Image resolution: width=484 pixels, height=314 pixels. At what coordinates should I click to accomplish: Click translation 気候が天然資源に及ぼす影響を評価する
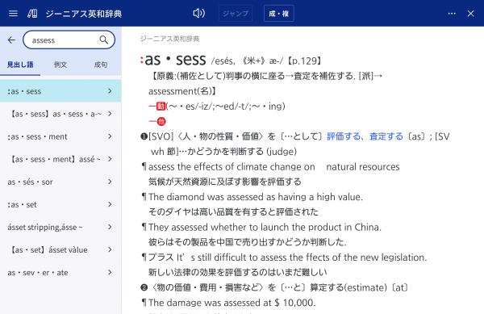[225, 182]
